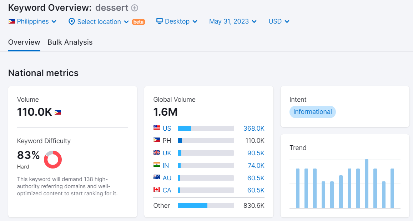The height and width of the screenshot is (221, 413).
Task: Click the Canada flag icon in Global Volume
Action: 156,190
